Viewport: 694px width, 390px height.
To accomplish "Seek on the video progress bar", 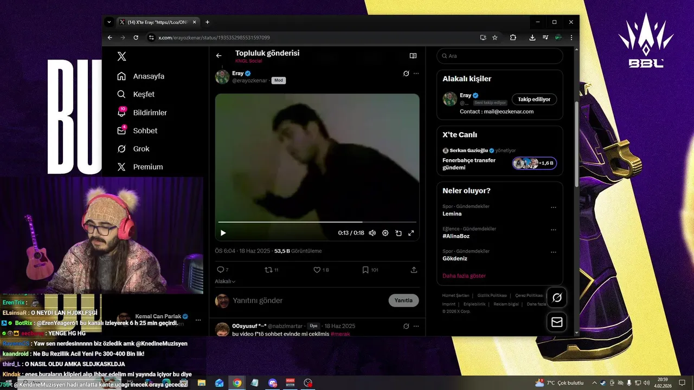I will click(x=317, y=222).
